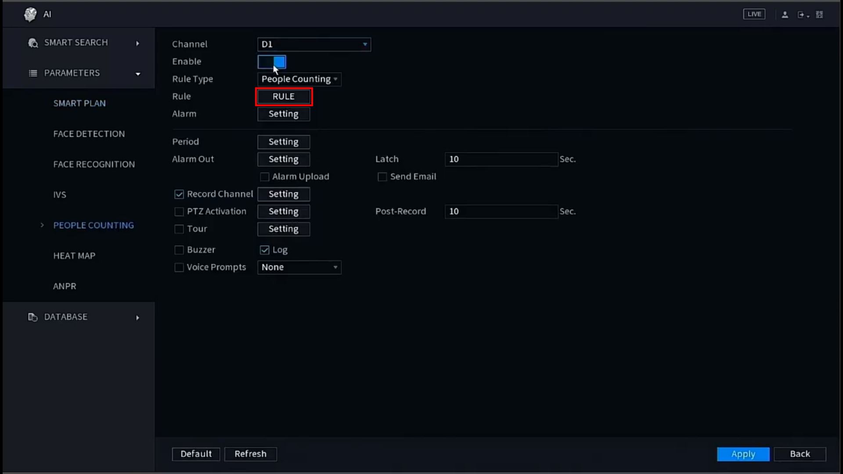The image size is (843, 474).
Task: Open the Rule Type dropdown
Action: 299,79
